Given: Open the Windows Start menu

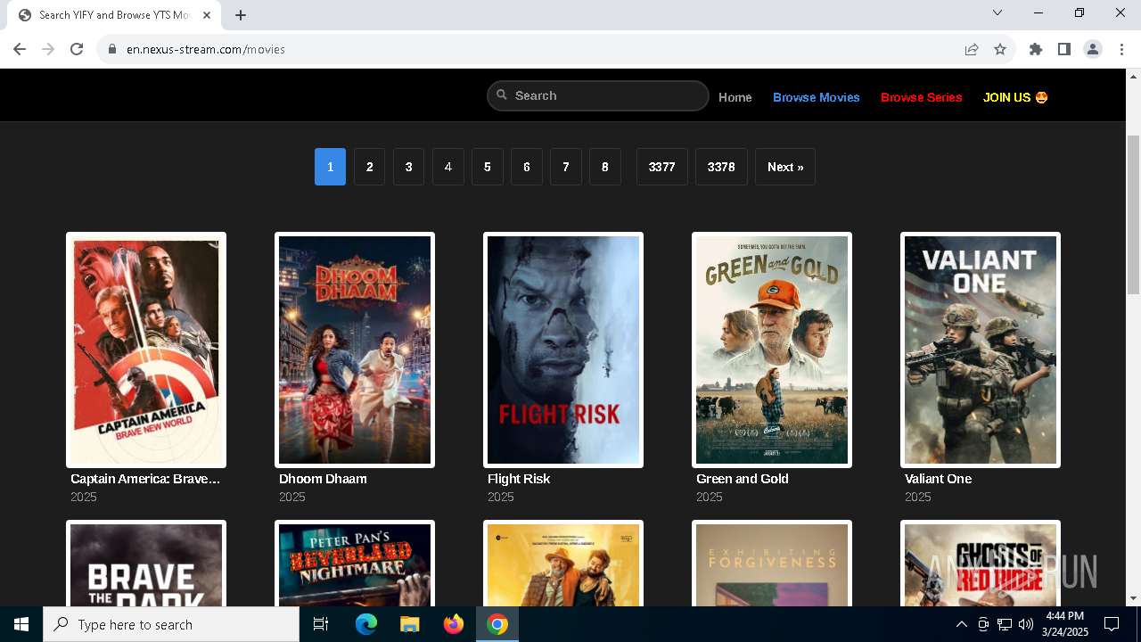Looking at the screenshot, I should [x=21, y=624].
